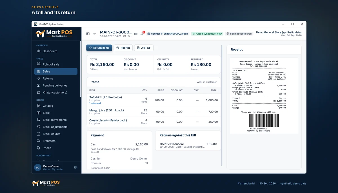Click the keyboard icon beside the bill number
338x193 pixels.
pos(136,34)
